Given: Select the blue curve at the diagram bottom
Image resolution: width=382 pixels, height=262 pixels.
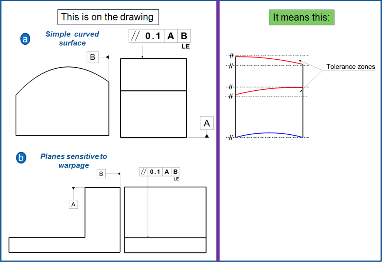Looking at the screenshot, I should 269,134.
